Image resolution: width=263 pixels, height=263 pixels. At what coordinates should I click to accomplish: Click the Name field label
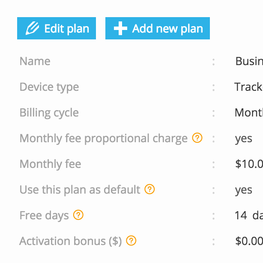pos(35,61)
